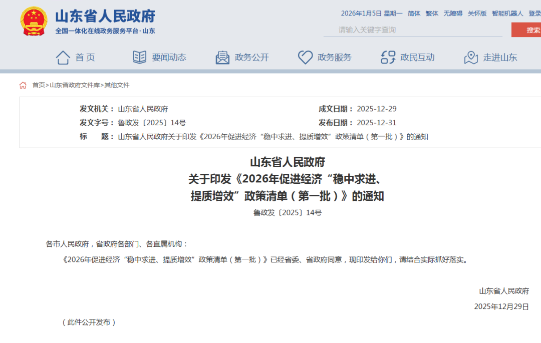Viewport: 541px width, 343px height.
Task: Click the map pin icon for 走进山东
Action: click(x=471, y=58)
